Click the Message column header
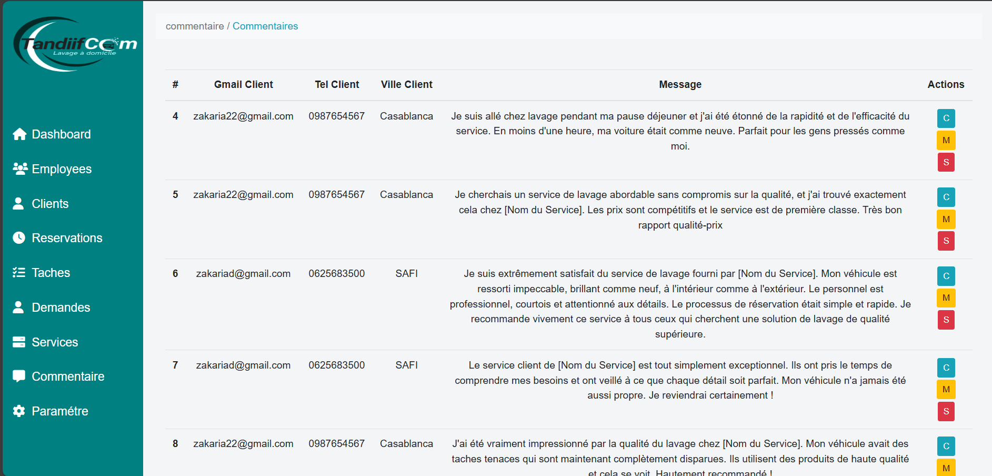Screen dimensions: 992x476 click(x=680, y=84)
